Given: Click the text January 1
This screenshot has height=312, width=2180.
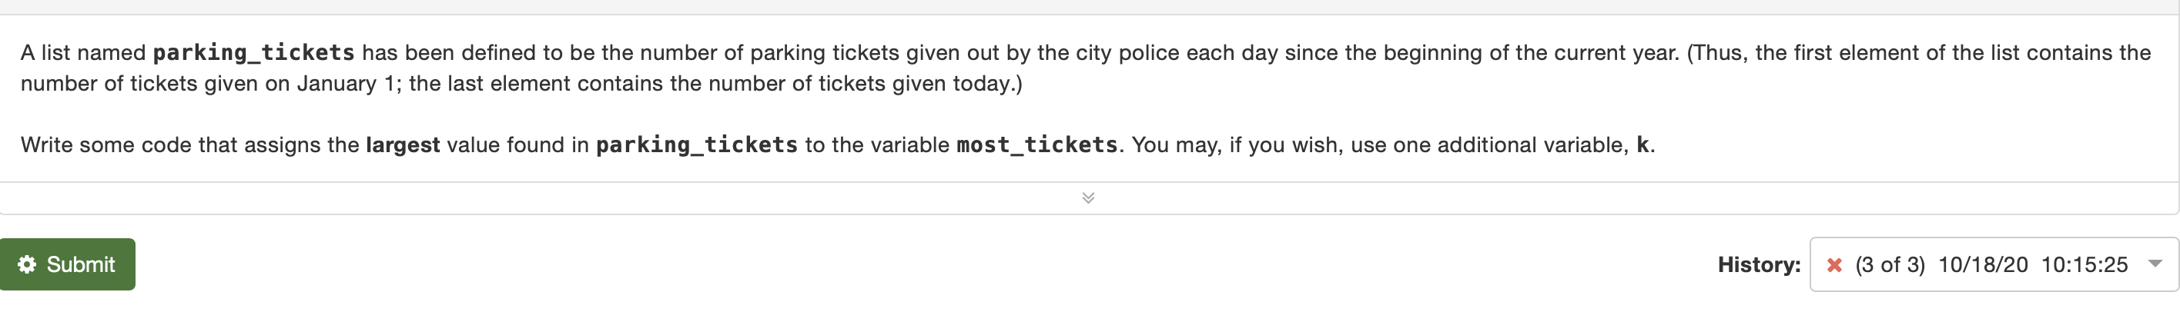Looking at the screenshot, I should [x=344, y=84].
